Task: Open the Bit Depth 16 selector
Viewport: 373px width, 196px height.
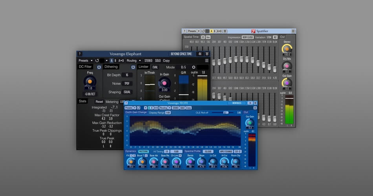Action: (x=127, y=75)
